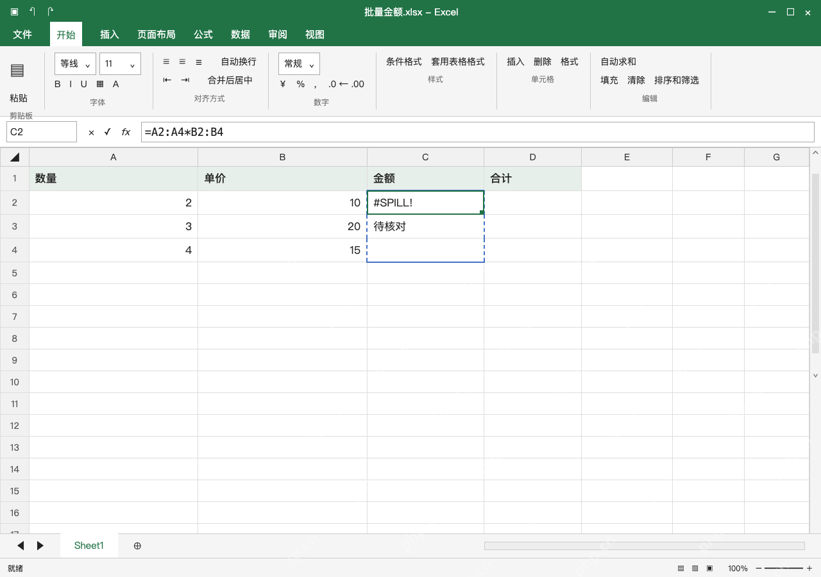
Task: Go to previous sheet arrow
Action: [x=21, y=546]
